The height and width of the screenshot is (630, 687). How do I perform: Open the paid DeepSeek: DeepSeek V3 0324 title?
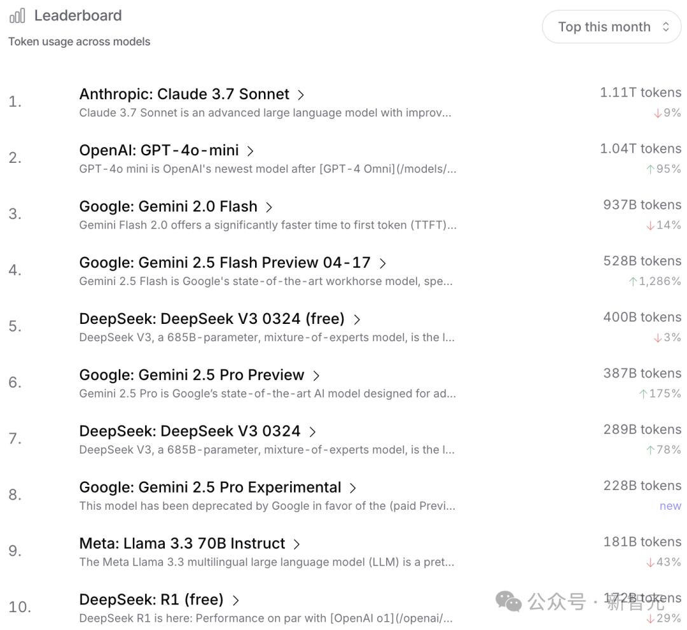pos(190,431)
